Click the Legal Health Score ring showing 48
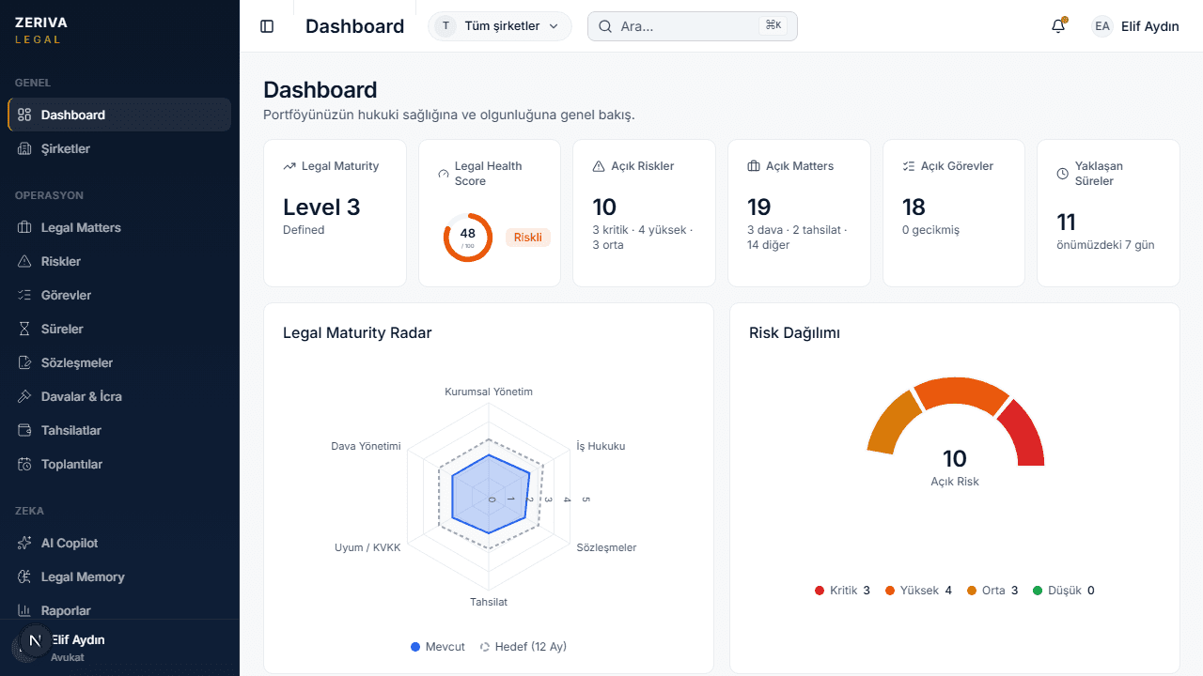The image size is (1203, 676). click(467, 238)
